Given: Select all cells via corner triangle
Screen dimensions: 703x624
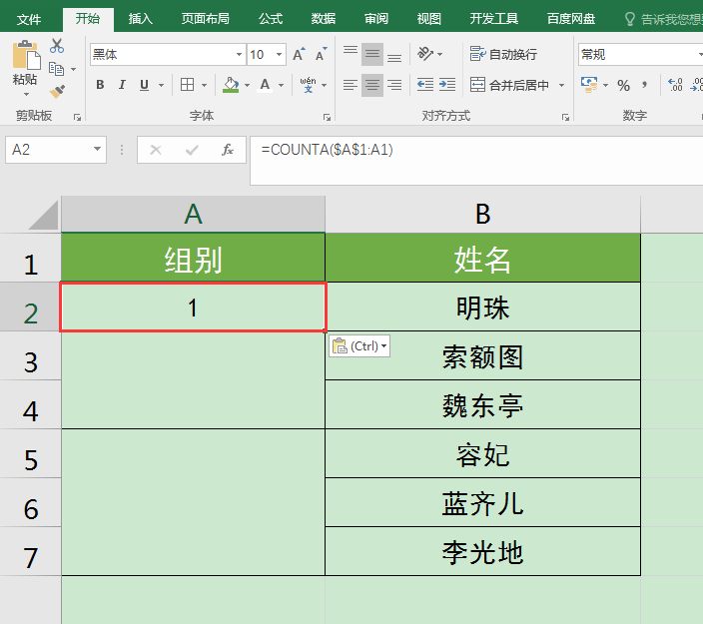Looking at the screenshot, I should (43, 215).
